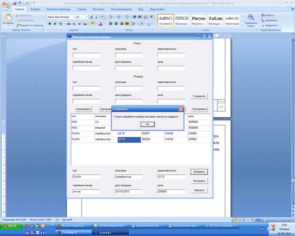
Task: Click the Добавить button
Action: pyautogui.click(x=199, y=172)
